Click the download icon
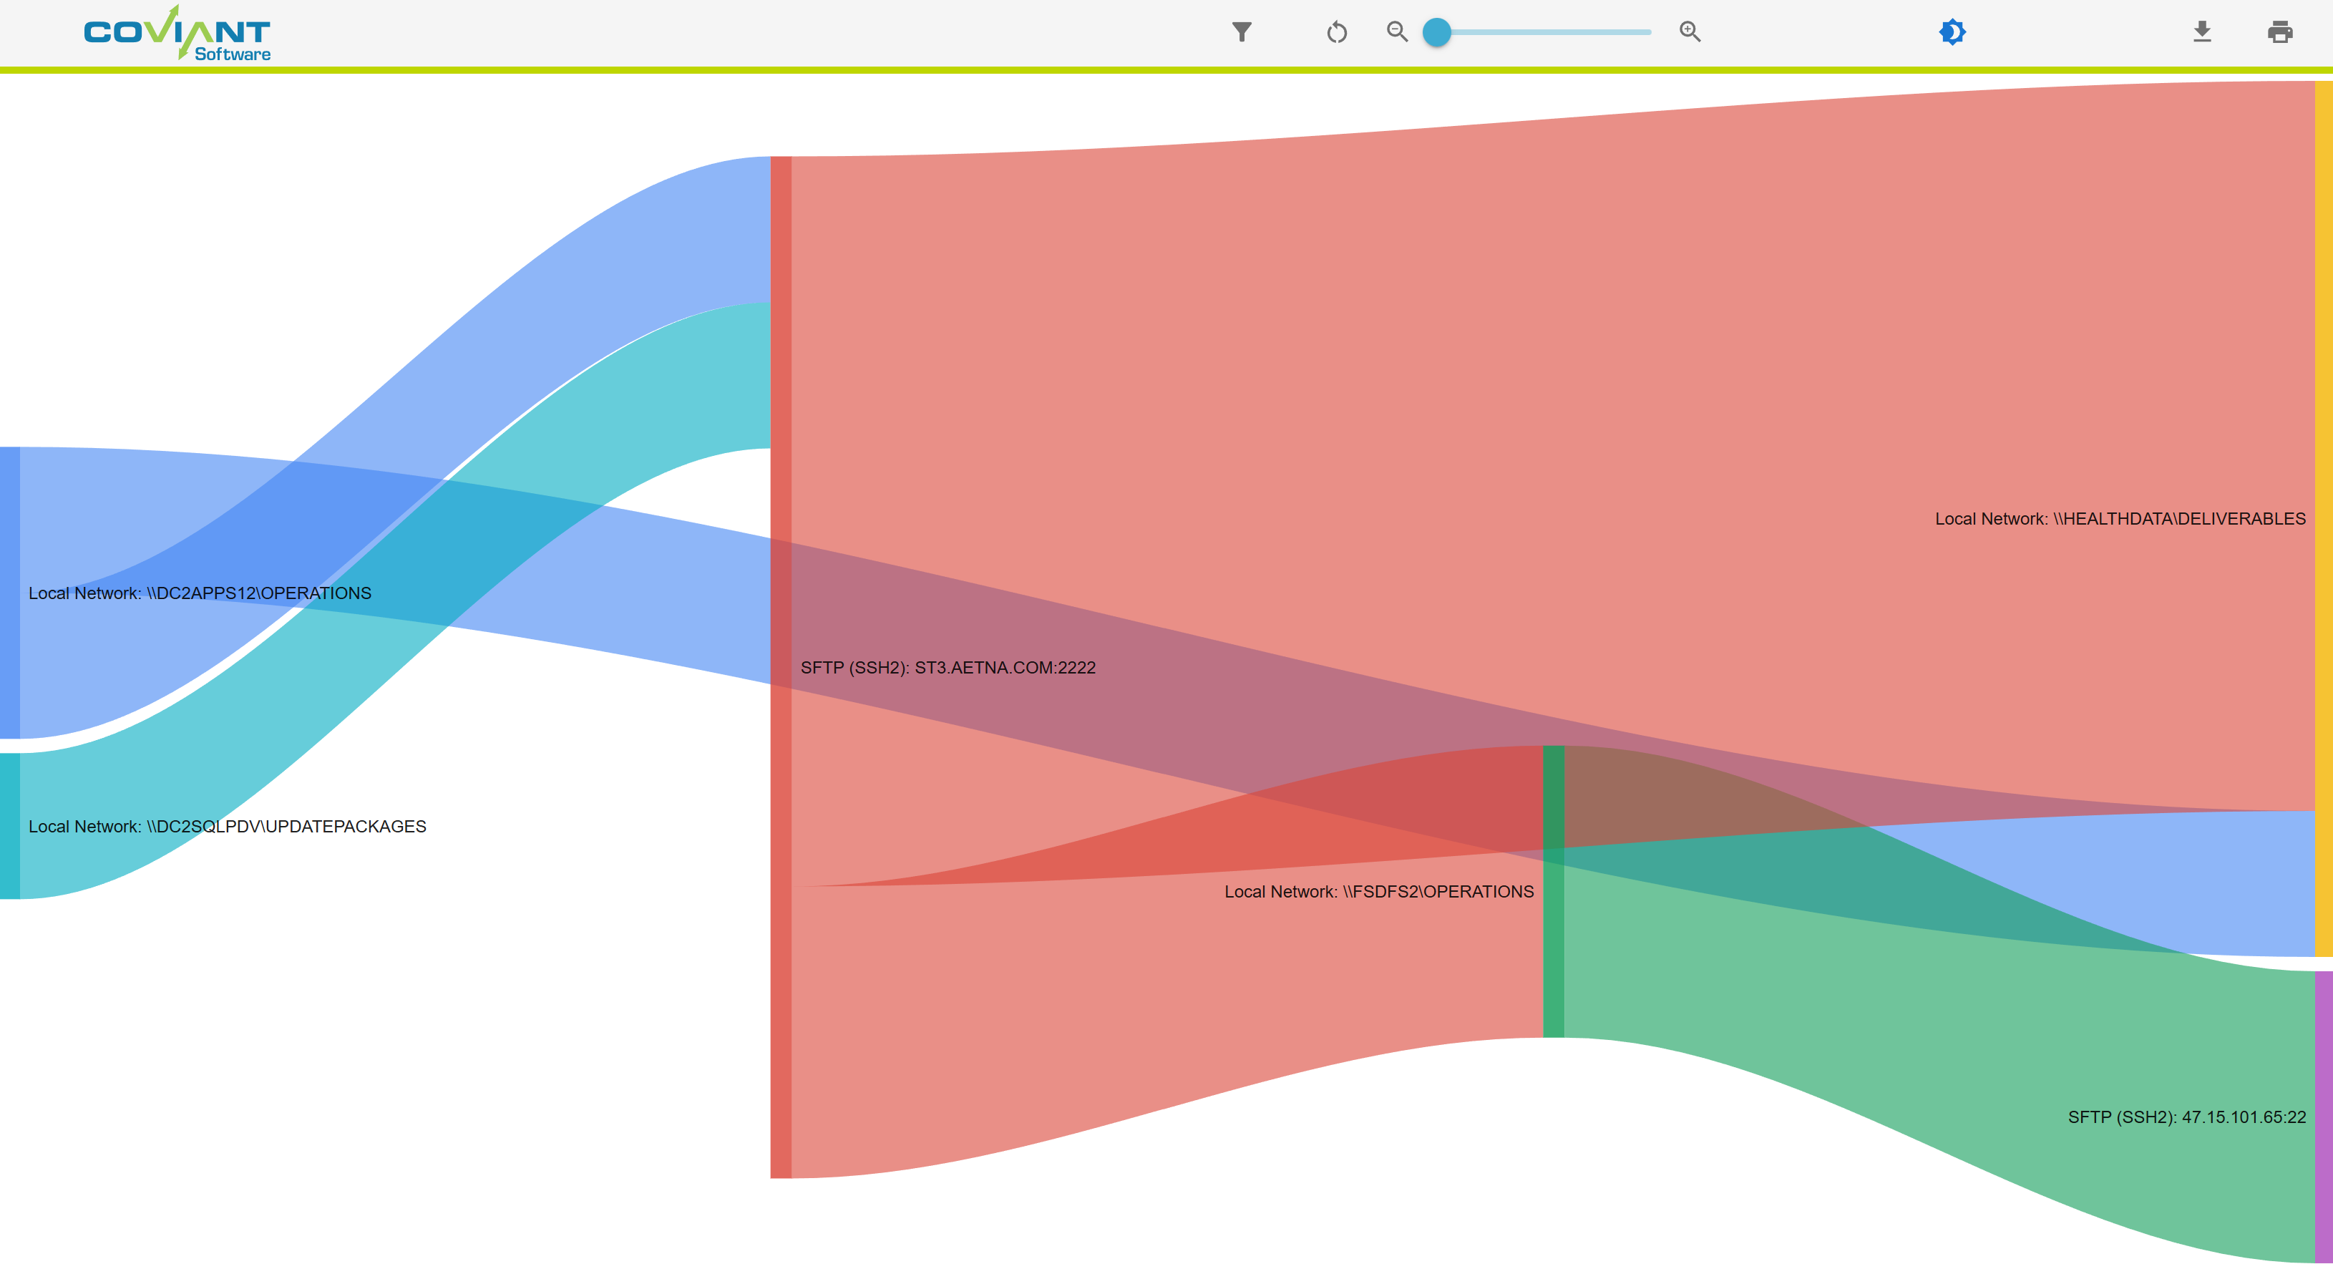Viewport: 2333px width, 1264px height. [2201, 33]
